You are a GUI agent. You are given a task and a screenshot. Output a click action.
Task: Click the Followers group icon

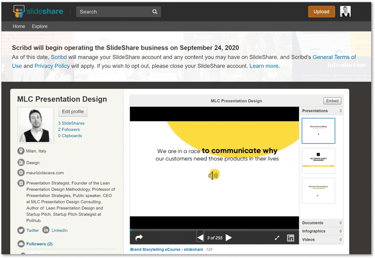click(x=21, y=243)
